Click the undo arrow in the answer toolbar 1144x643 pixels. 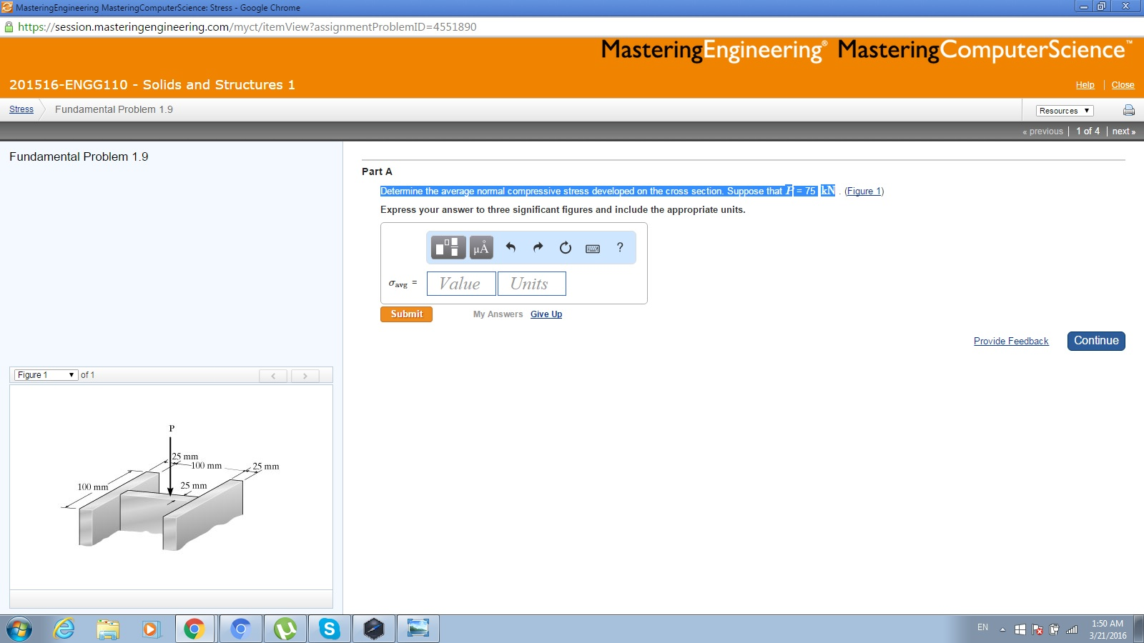(x=511, y=247)
